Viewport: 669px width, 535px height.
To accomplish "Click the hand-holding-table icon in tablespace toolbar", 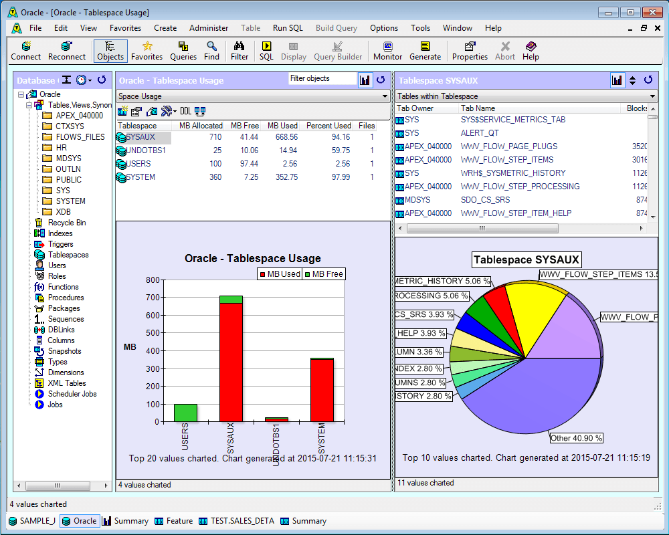I will 152,112.
